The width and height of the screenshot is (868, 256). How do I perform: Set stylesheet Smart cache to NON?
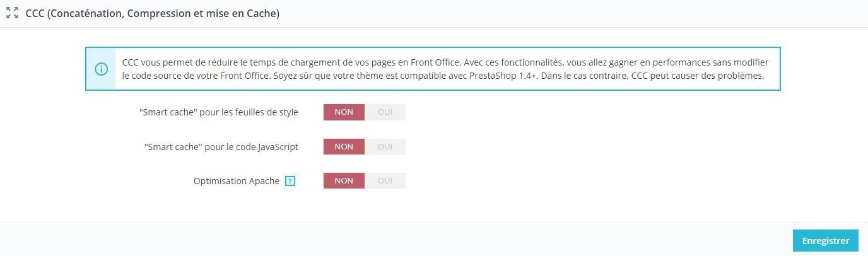(344, 112)
